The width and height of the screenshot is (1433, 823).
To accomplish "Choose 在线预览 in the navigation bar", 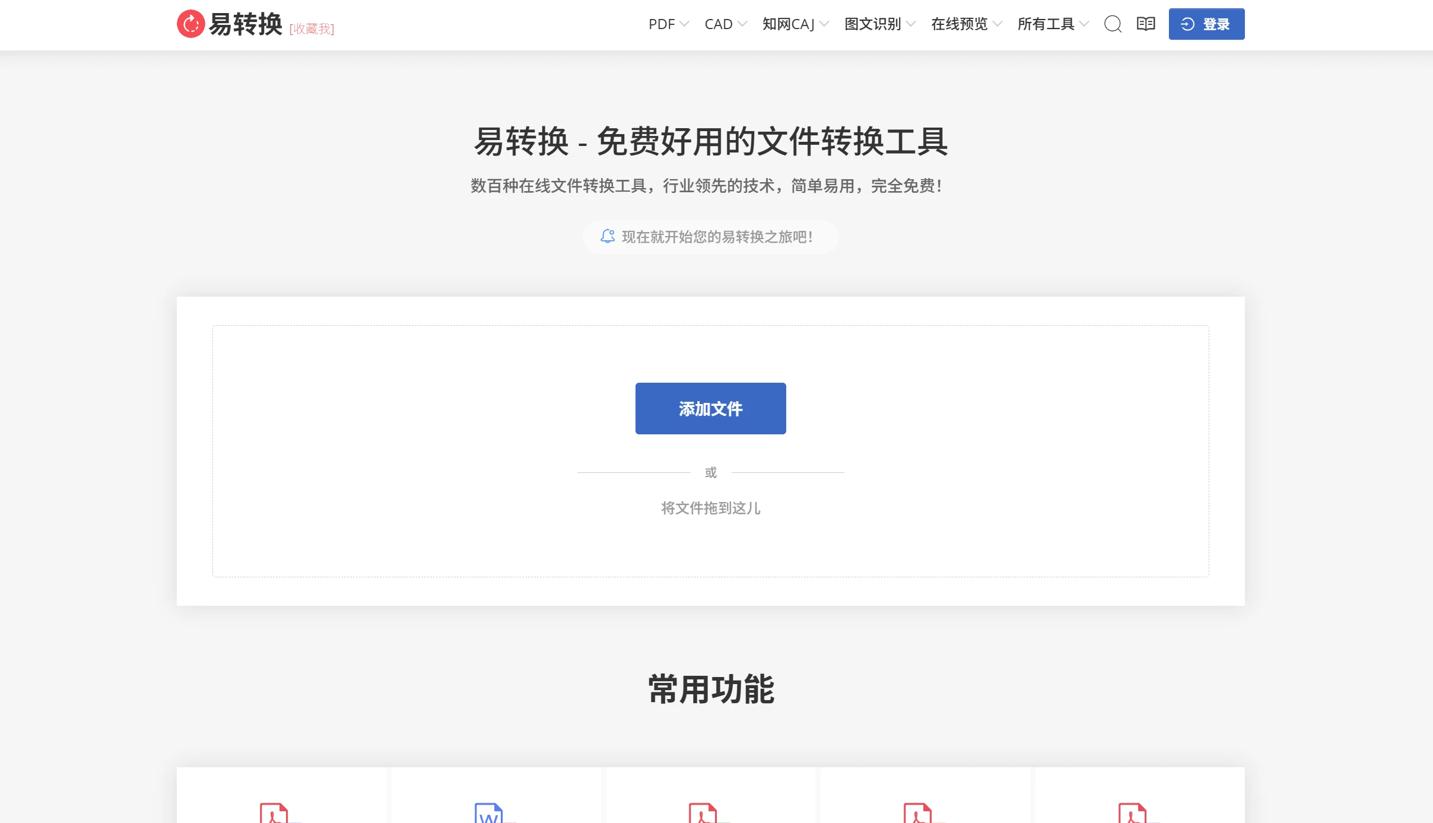I will click(959, 24).
